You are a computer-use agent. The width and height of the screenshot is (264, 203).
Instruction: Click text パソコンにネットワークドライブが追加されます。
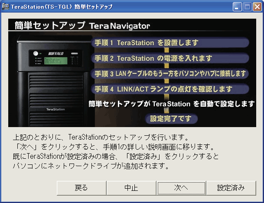(x=91, y=166)
